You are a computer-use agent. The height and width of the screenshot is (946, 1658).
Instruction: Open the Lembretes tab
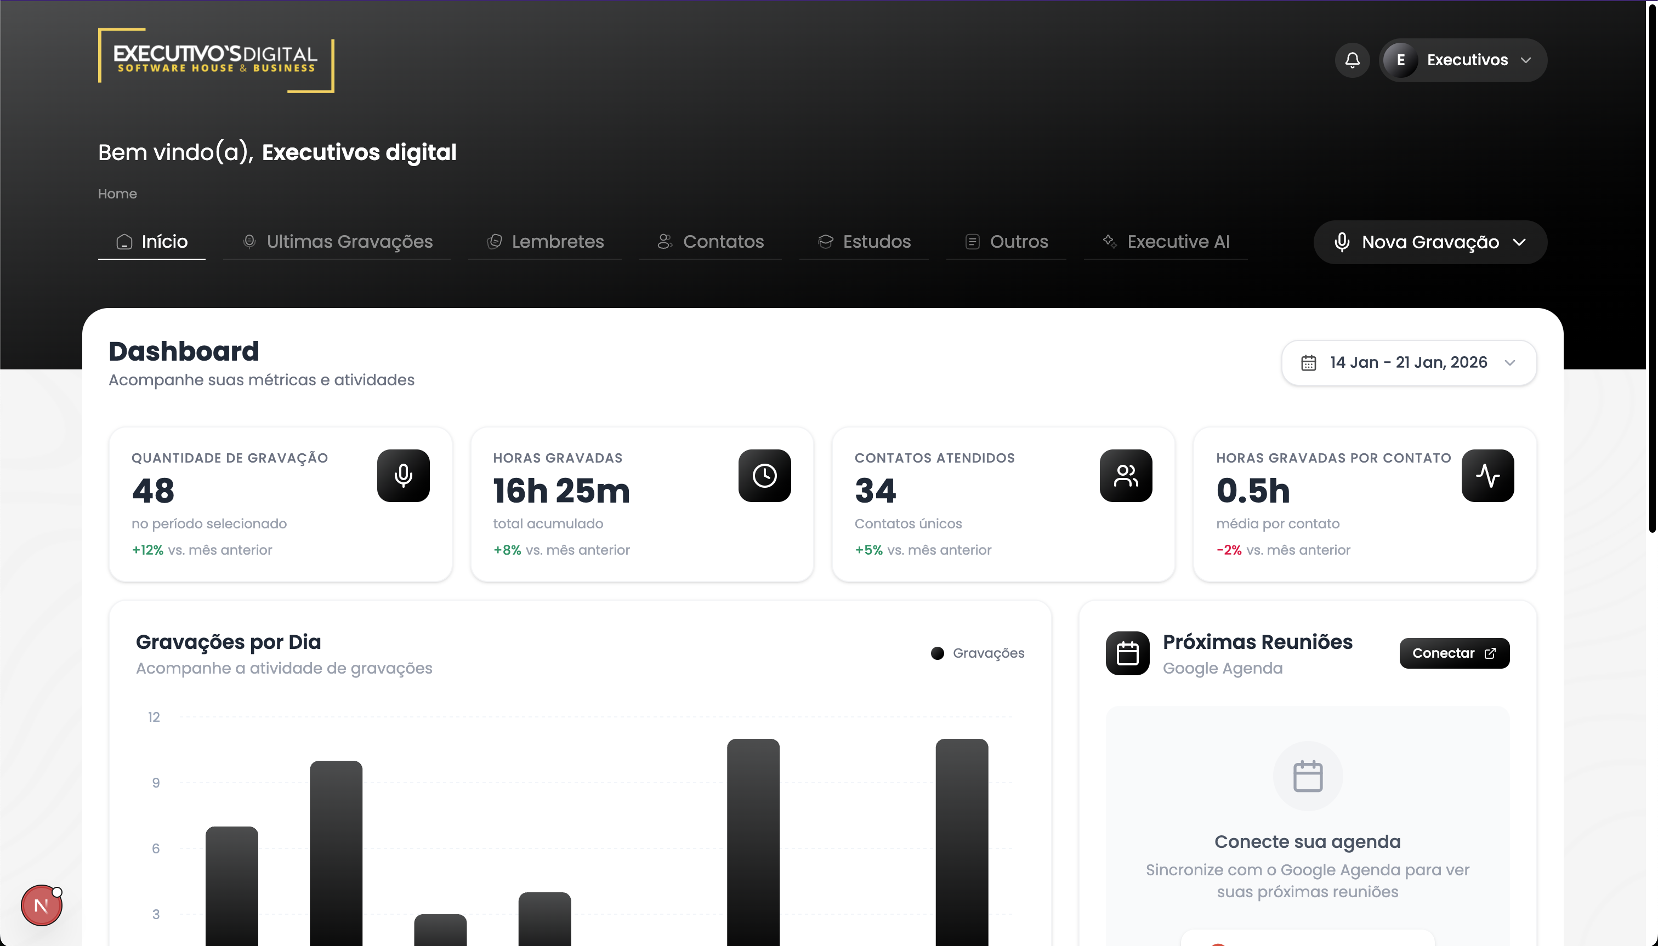coord(546,242)
